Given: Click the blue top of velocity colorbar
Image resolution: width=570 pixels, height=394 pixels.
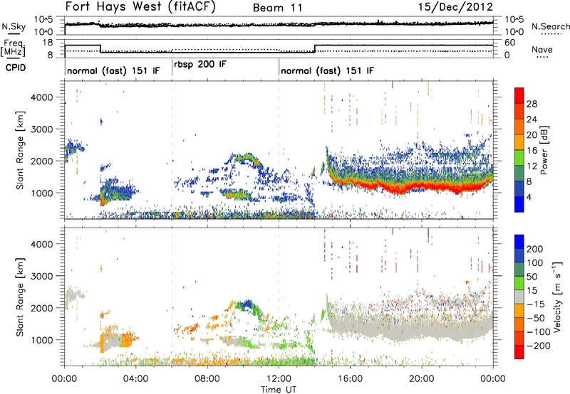Looking at the screenshot, I should [519, 241].
